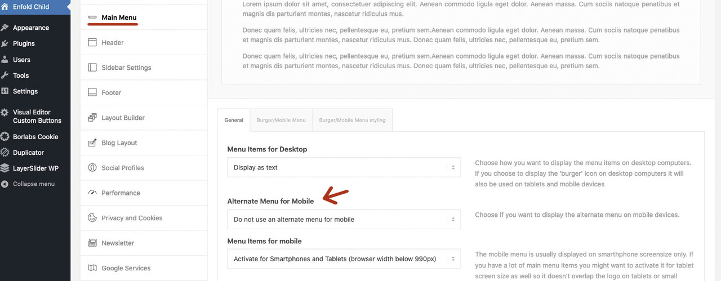The width and height of the screenshot is (721, 281).
Task: Click the Header layout icon
Action: 92,42
